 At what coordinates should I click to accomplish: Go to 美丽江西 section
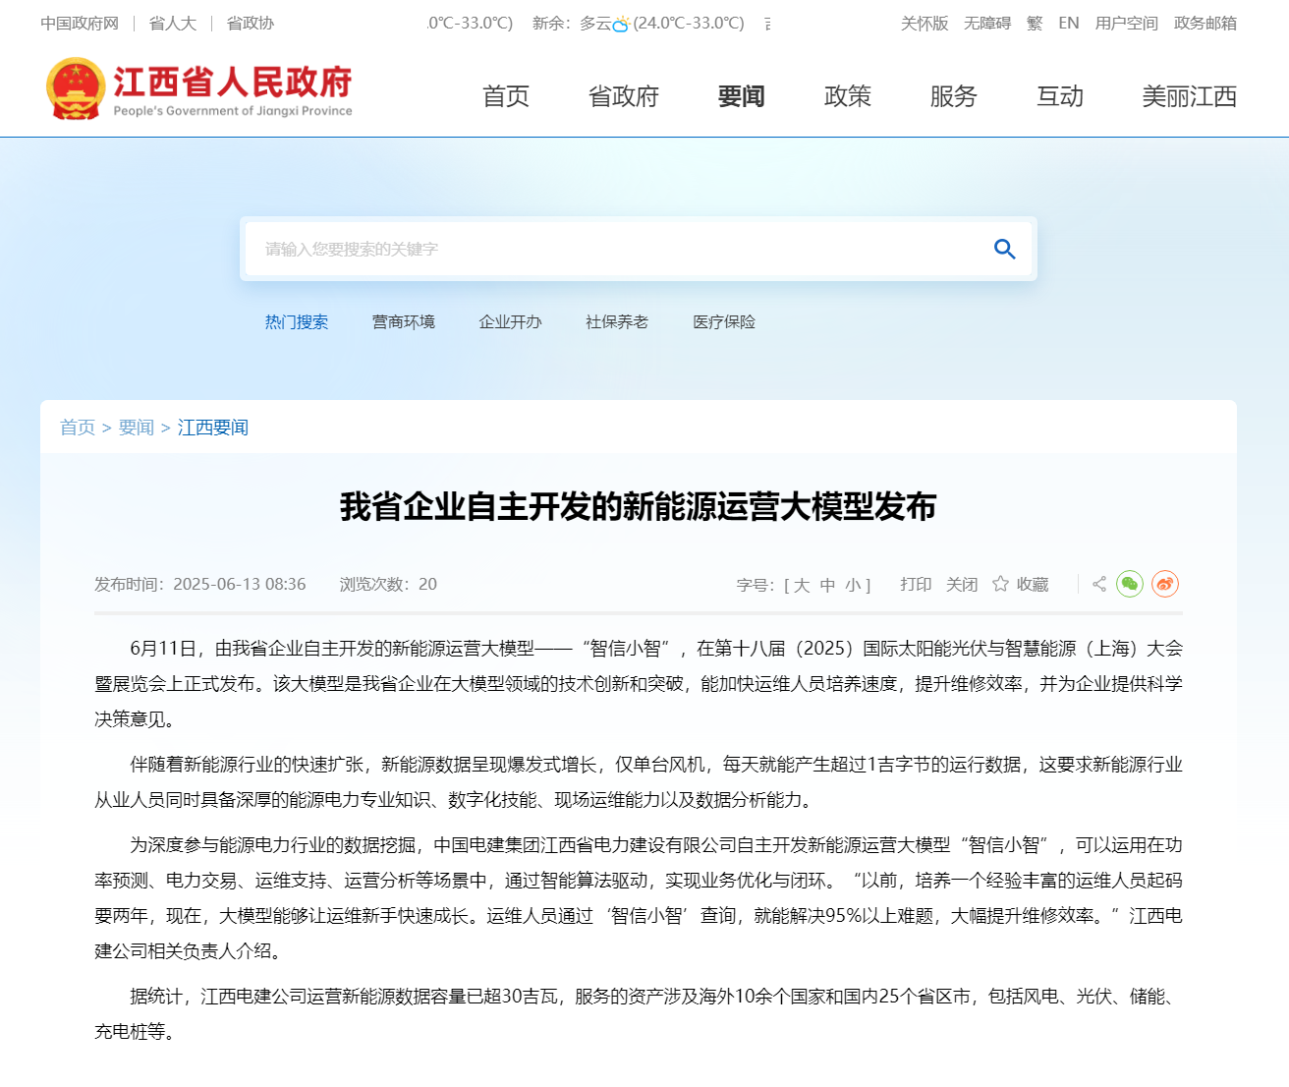(1189, 96)
